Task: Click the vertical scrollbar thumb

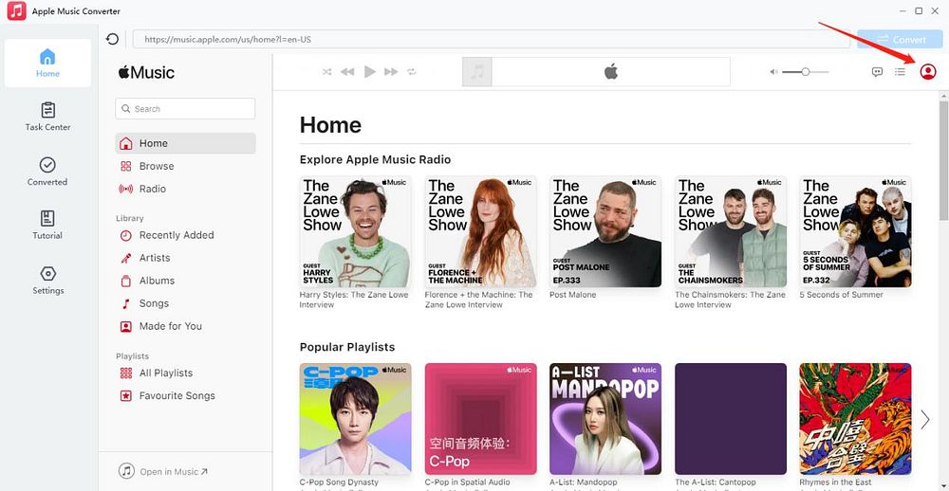Action: coord(943,160)
